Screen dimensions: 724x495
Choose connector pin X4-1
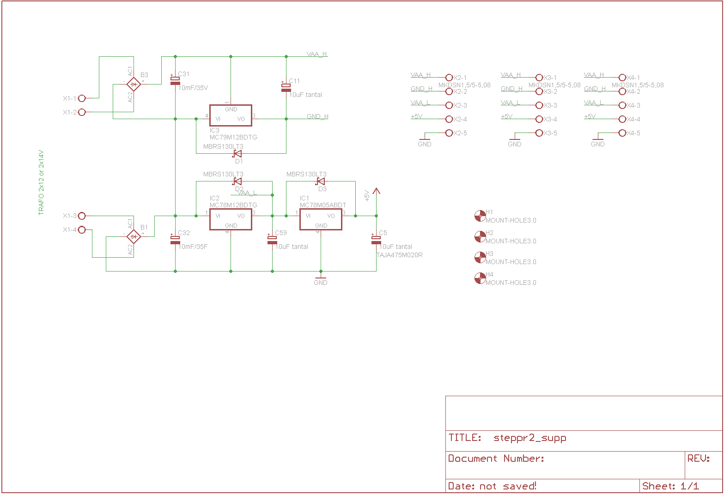coord(622,78)
